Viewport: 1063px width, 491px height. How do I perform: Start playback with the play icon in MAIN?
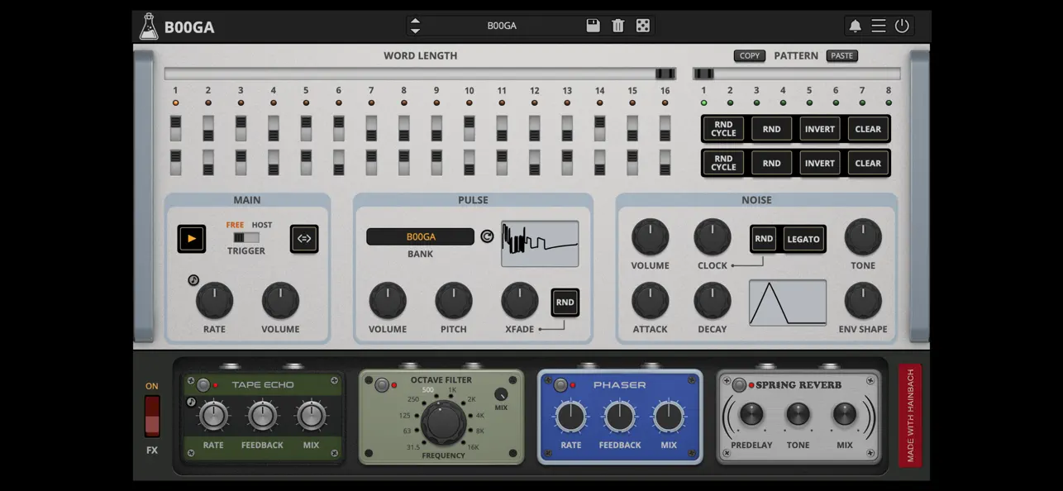tap(191, 239)
